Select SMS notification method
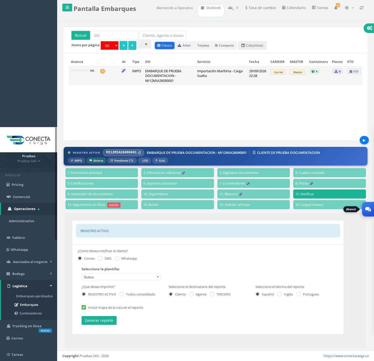 [100, 258]
